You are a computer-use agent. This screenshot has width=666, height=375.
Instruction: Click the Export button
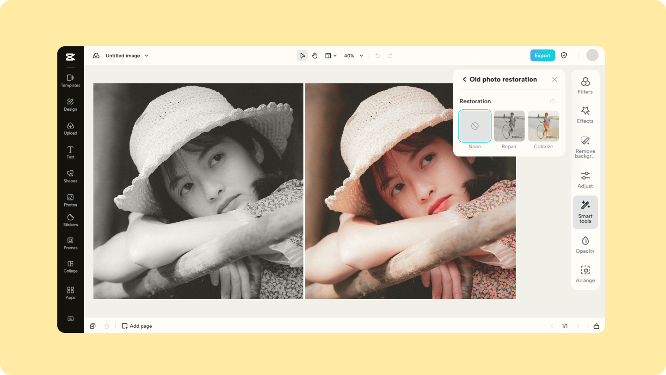coord(542,55)
